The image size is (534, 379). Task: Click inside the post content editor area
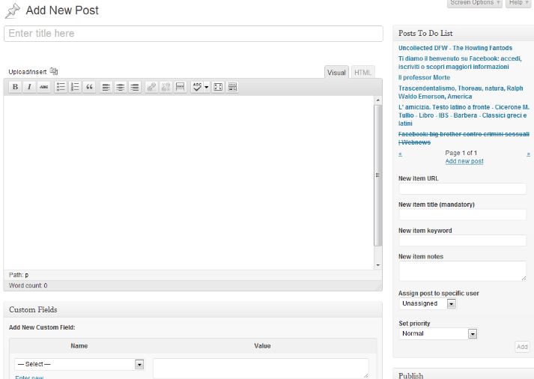(x=189, y=183)
